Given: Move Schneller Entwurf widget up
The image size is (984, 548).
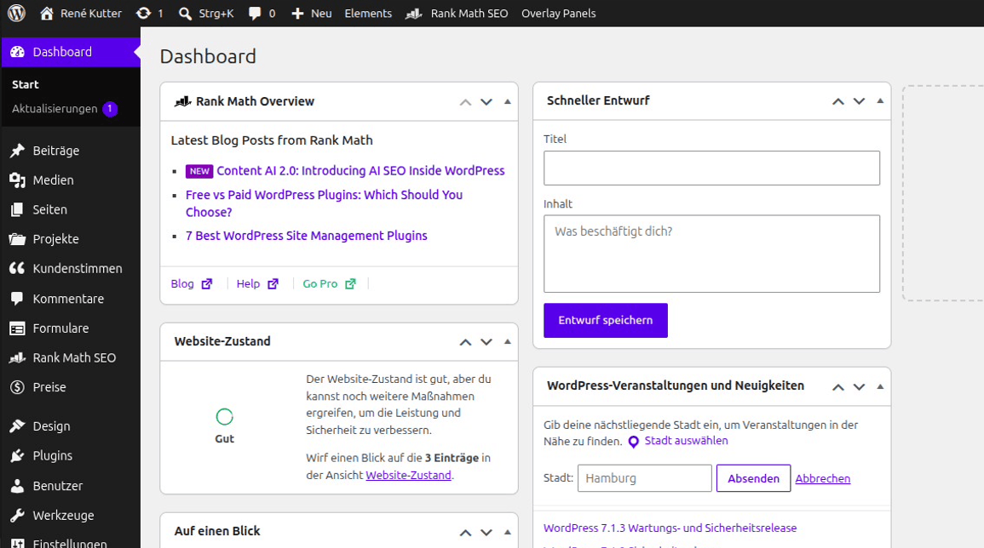Looking at the screenshot, I should [x=837, y=101].
